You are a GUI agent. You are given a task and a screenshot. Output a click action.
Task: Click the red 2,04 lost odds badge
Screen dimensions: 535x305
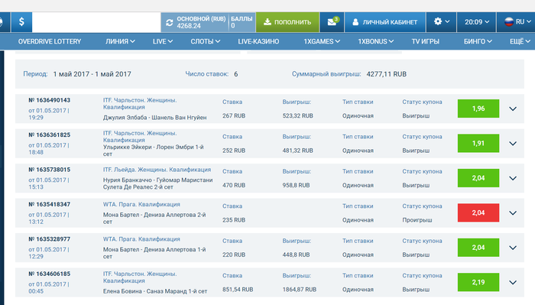(478, 213)
